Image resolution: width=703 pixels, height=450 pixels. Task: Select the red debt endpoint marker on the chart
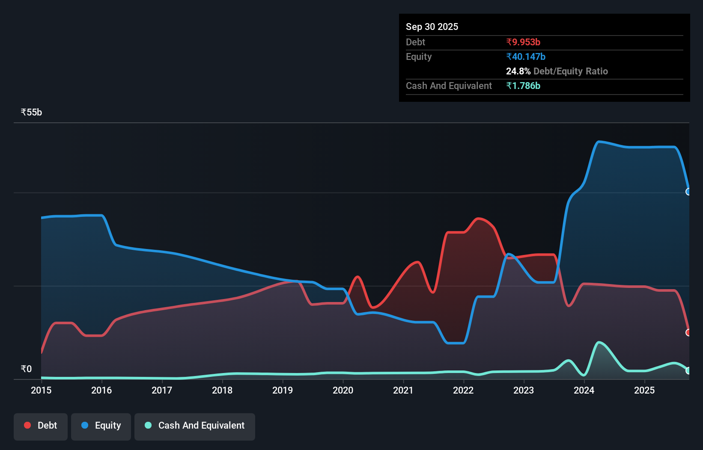(688, 332)
